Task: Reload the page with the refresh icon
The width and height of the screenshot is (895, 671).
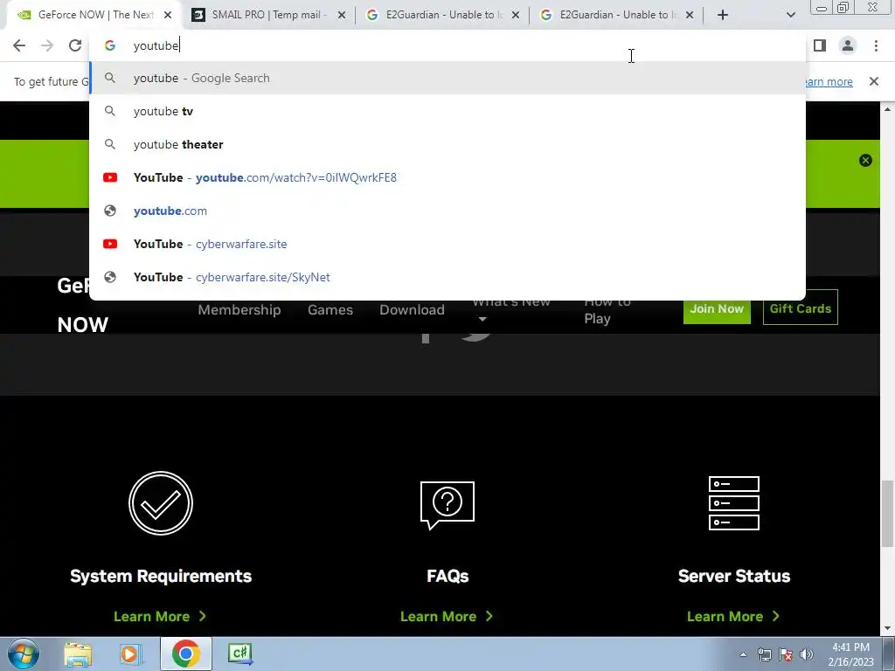Action: point(75,45)
